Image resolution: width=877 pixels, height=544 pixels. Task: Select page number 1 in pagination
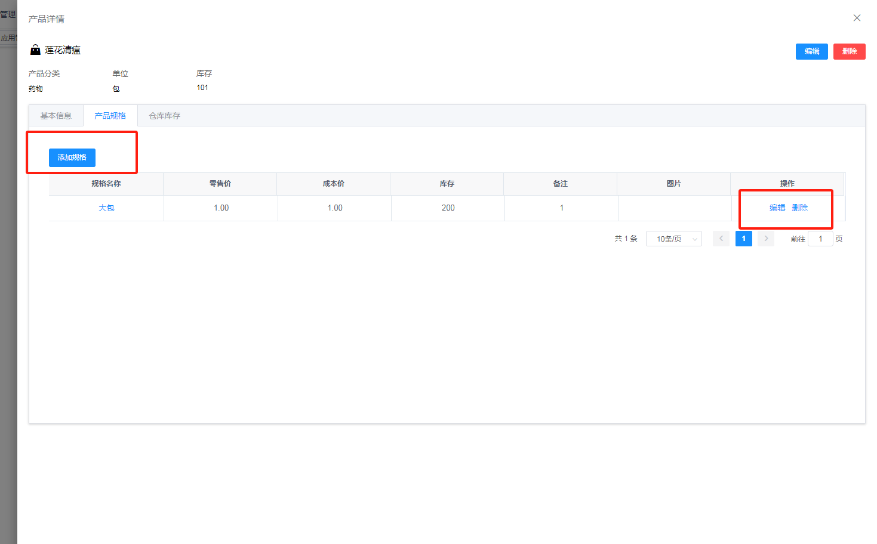(x=743, y=239)
